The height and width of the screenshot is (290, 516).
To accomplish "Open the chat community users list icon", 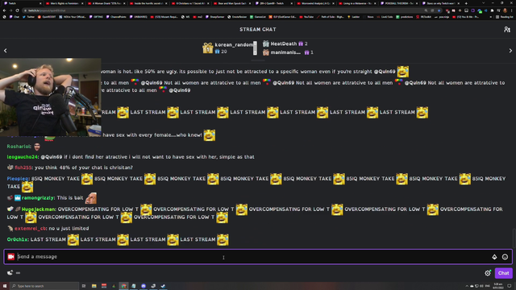I will [x=507, y=30].
